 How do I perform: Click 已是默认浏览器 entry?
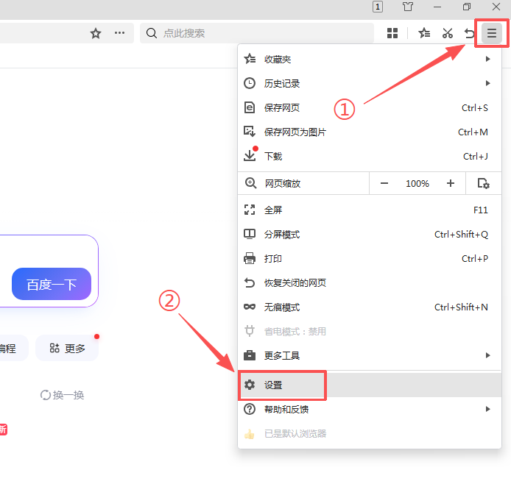click(369, 433)
